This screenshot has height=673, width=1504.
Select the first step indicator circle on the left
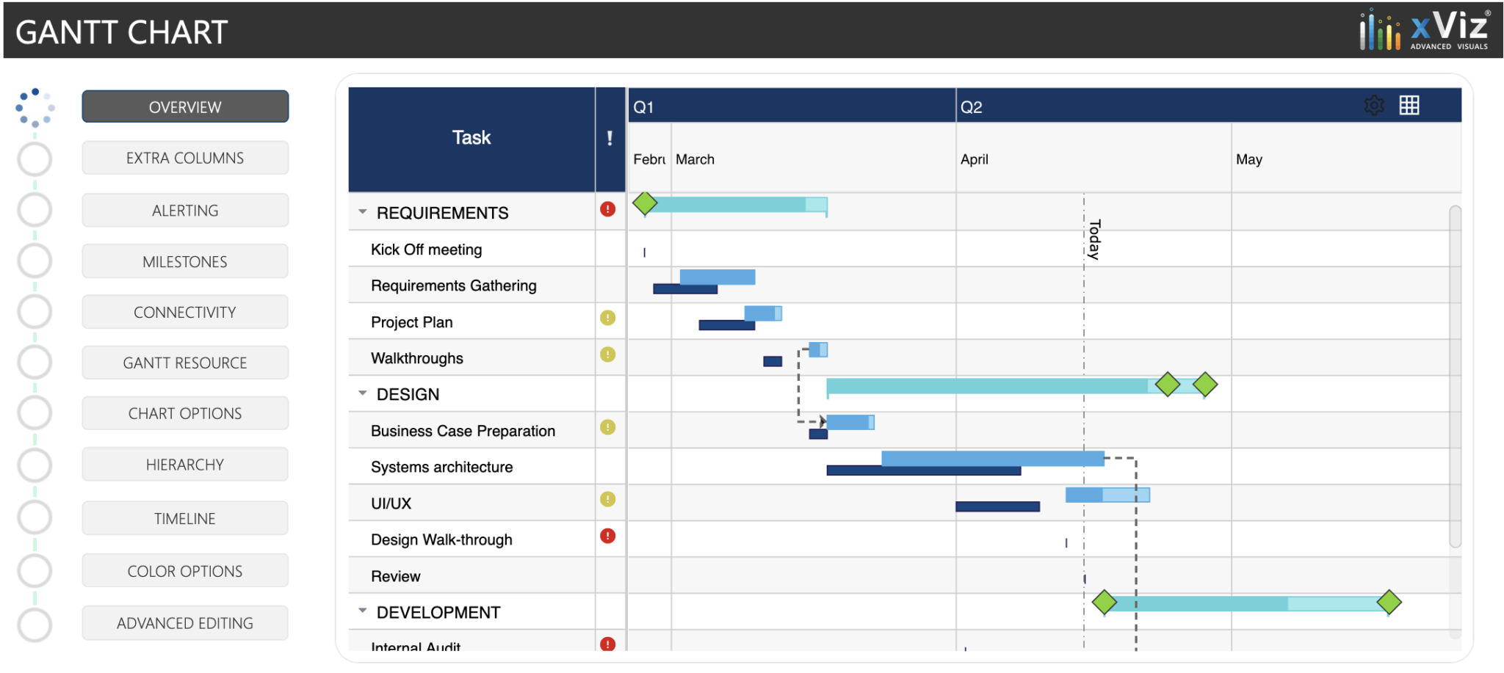tap(35, 106)
